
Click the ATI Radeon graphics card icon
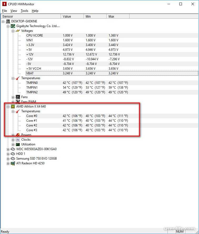(13, 163)
